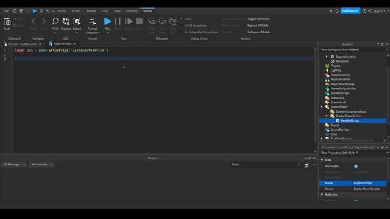The width and height of the screenshot is (390, 219).
Task: Click the New file icon in quick access bar
Action: (15, 11)
